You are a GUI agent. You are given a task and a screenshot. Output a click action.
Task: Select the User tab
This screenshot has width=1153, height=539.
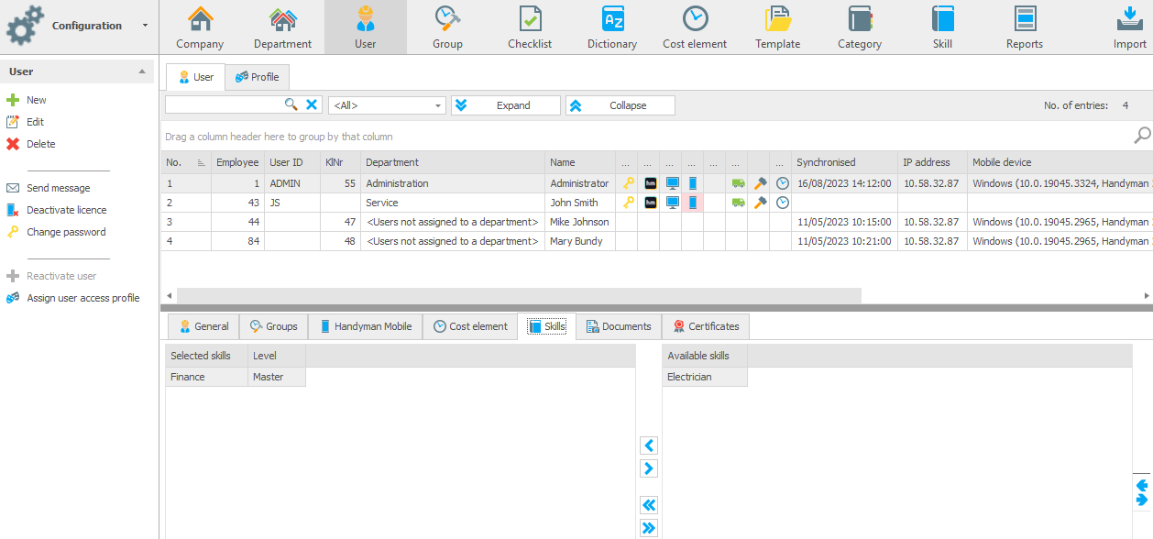[195, 77]
